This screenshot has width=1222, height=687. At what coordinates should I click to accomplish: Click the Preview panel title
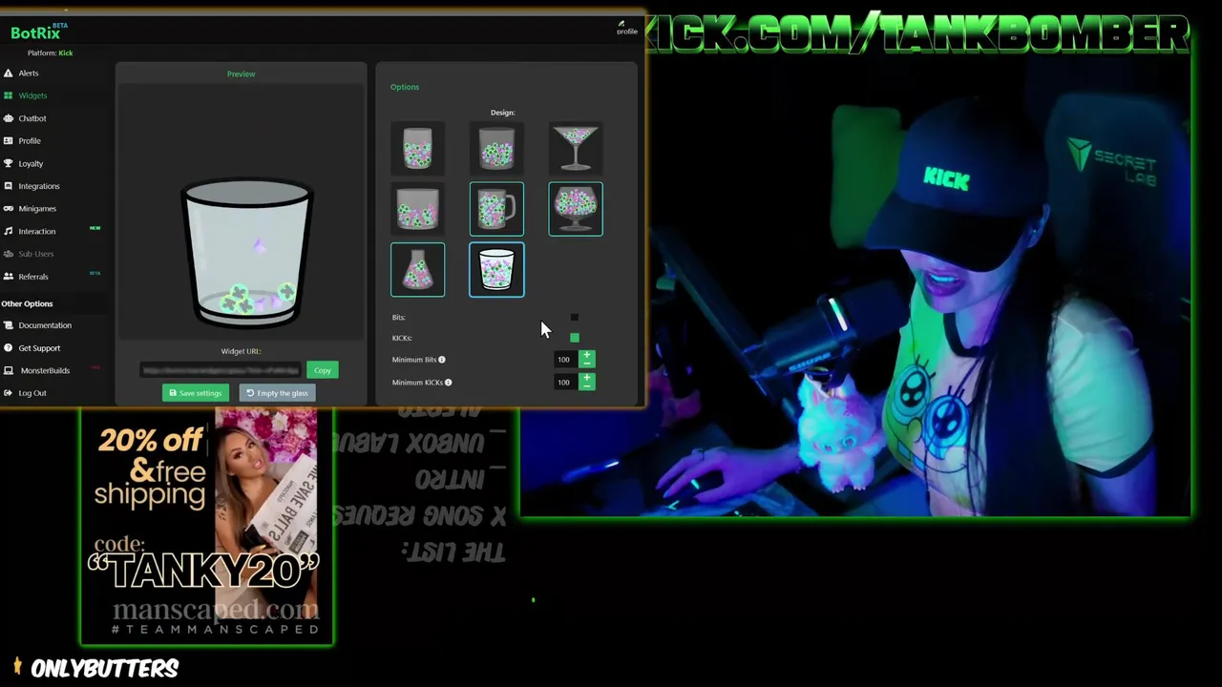coord(241,73)
